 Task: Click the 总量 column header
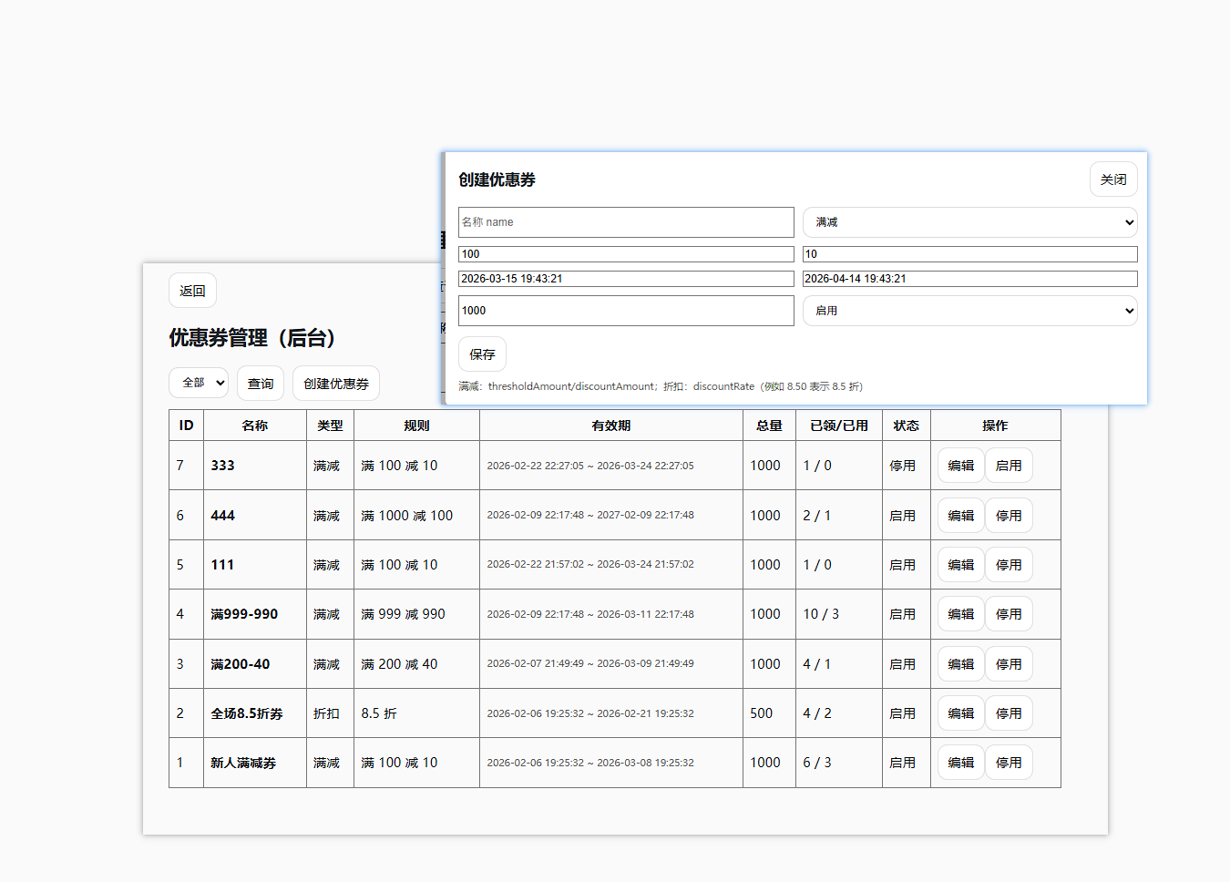(x=769, y=426)
